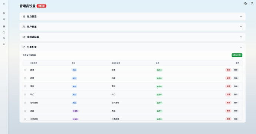Open the user profile icon at top right
Image resolution: width=256 pixels, height=134 pixels.
252,3
